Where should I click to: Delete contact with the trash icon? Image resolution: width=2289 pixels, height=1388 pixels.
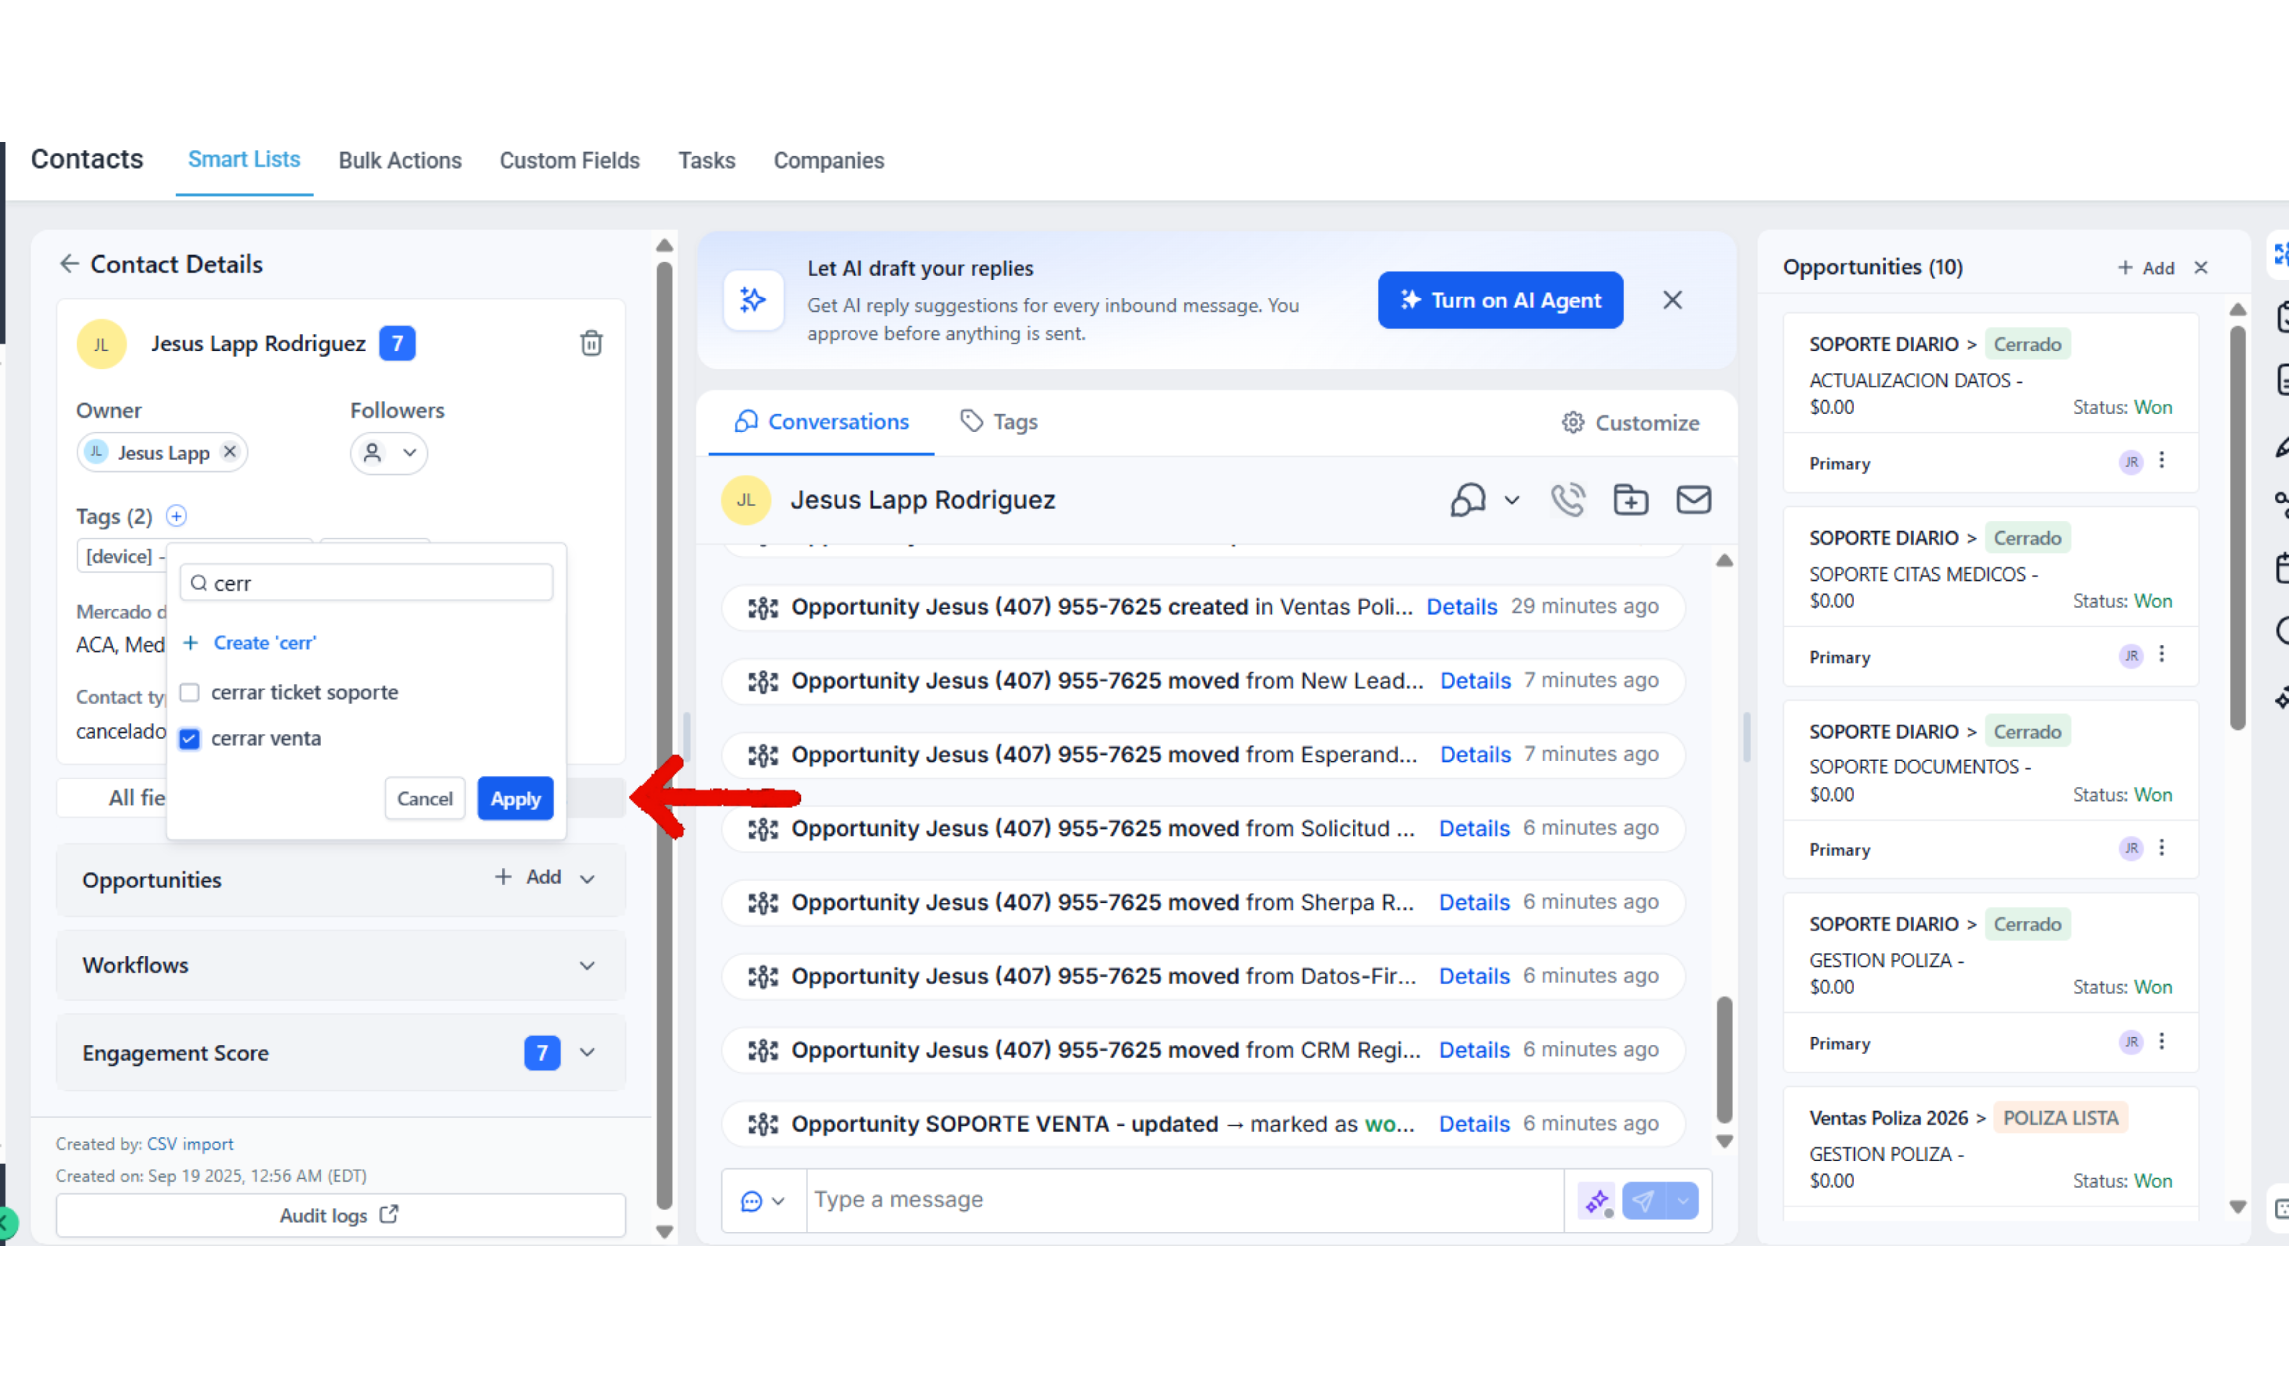[x=592, y=343]
